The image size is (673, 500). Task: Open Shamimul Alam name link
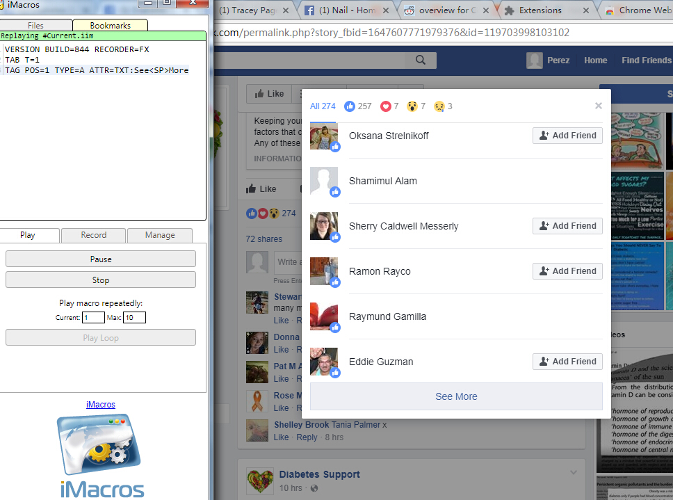coord(383,181)
